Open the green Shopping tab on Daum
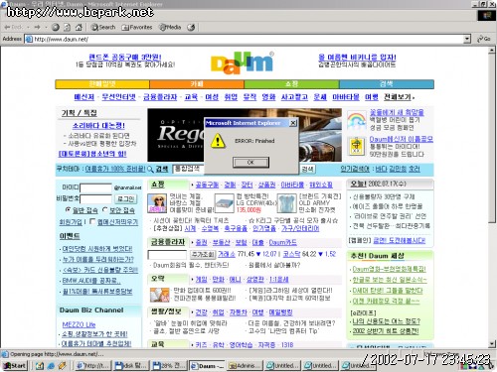Viewport: 497px width, 372px height. pos(291,84)
